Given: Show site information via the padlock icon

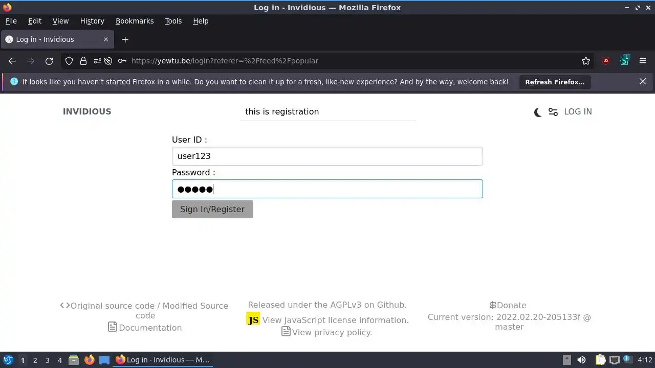Looking at the screenshot, I should 83,61.
